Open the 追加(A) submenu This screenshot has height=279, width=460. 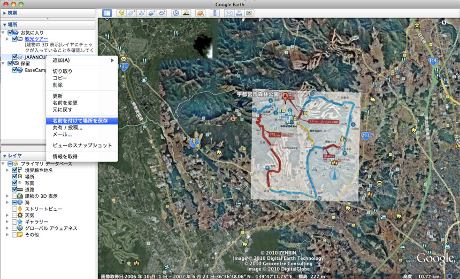pyautogui.click(x=82, y=60)
